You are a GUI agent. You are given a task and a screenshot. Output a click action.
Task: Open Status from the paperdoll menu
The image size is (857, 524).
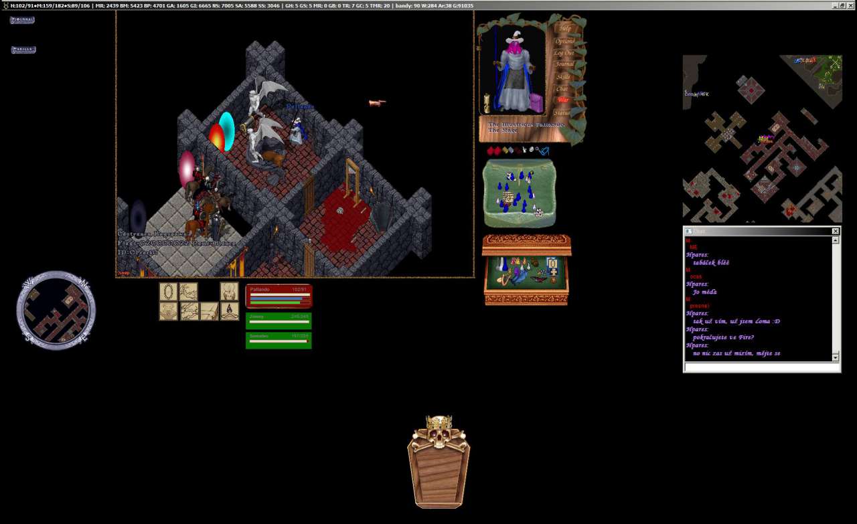[x=562, y=113]
